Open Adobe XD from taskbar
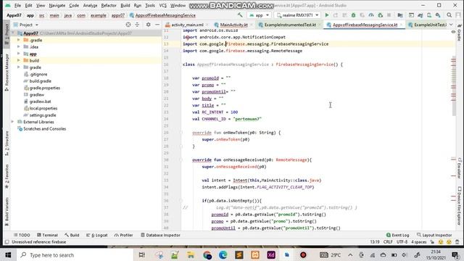The image size is (464, 261). pyautogui.click(x=271, y=255)
